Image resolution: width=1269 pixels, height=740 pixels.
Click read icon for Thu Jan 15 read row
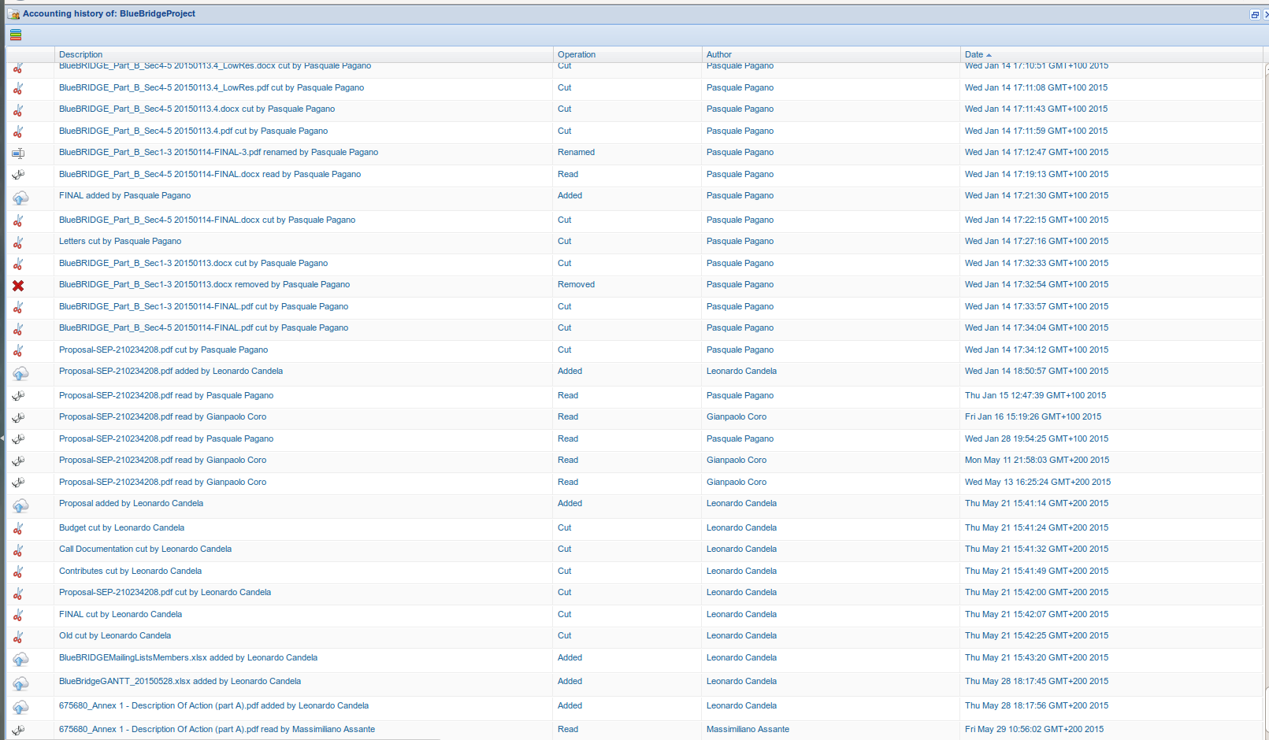point(18,396)
